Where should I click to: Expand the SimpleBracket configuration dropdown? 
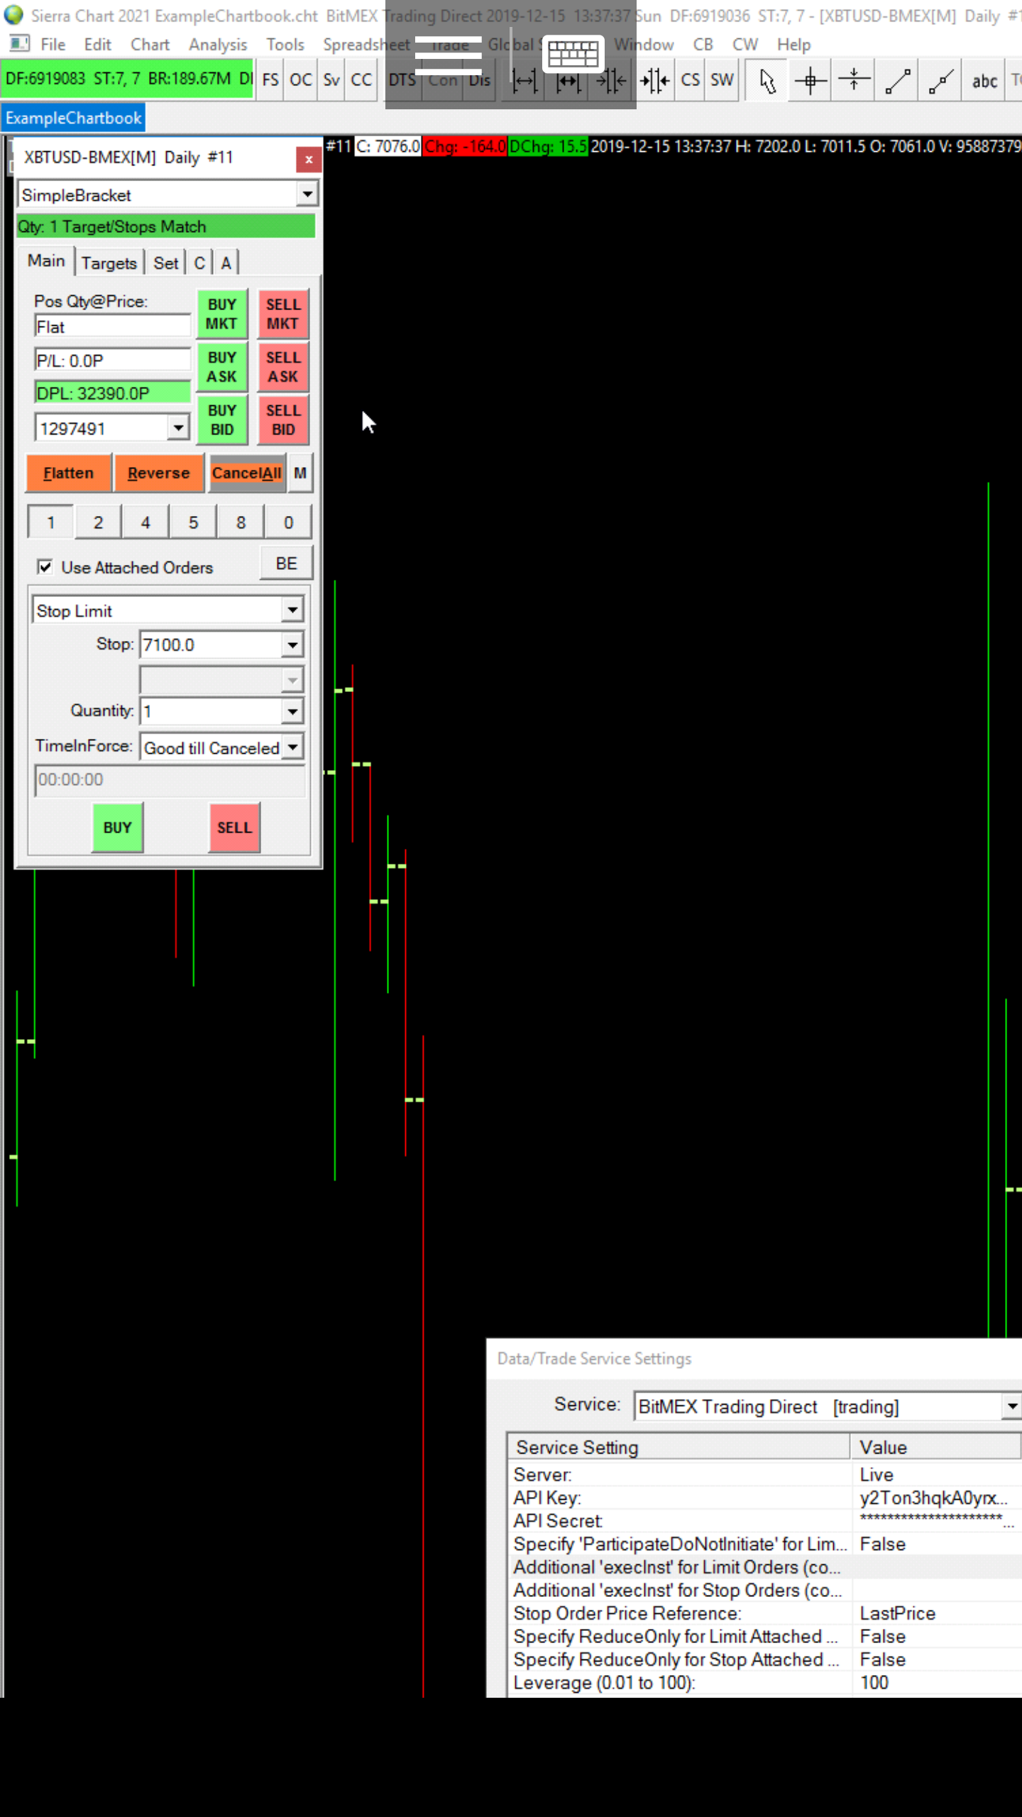pos(307,194)
